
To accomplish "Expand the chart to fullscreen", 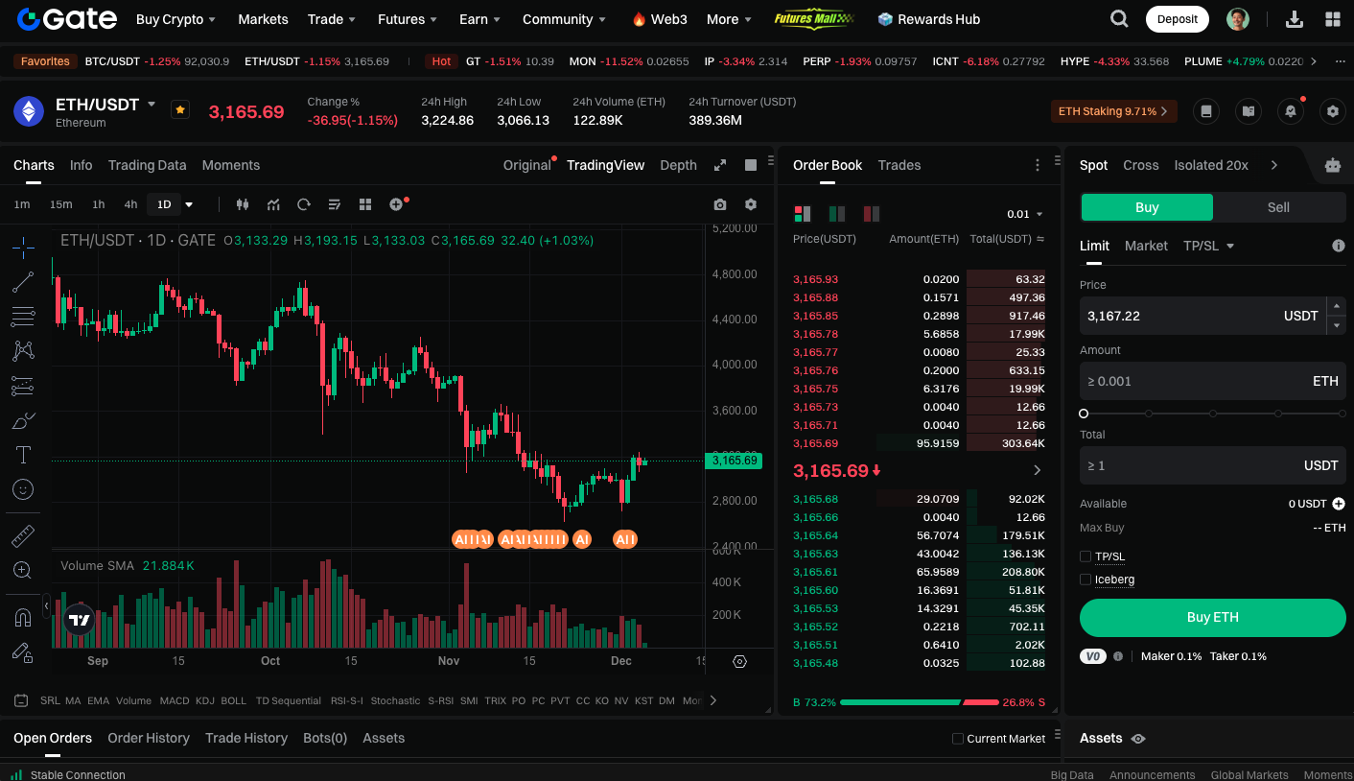I will 720,165.
